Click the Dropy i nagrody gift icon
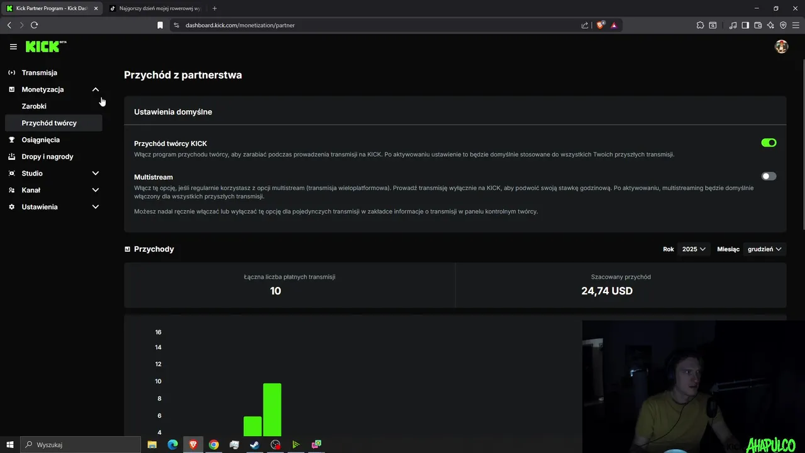Screen dimensions: 805x453 [x=11, y=157]
